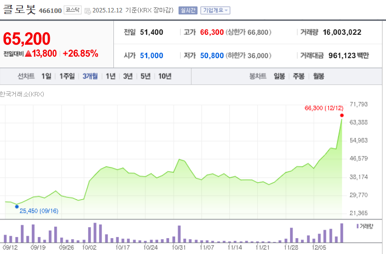Click the 한국거래소(KRX) chart label
The height and width of the screenshot is (254, 386).
pos(22,94)
